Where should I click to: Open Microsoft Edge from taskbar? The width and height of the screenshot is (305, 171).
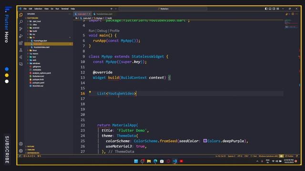(x=155, y=161)
